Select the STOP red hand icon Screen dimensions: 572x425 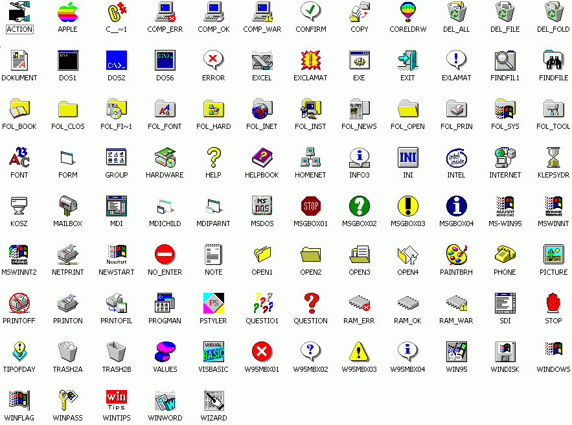[553, 303]
